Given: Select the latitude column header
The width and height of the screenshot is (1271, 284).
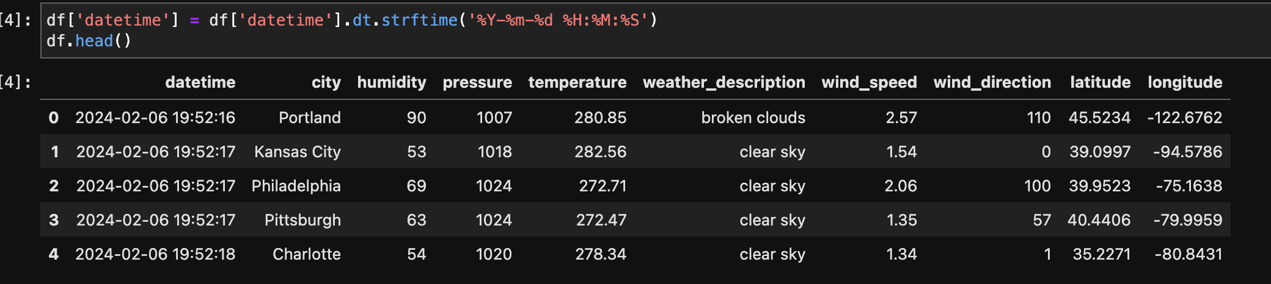Looking at the screenshot, I should click(1100, 82).
